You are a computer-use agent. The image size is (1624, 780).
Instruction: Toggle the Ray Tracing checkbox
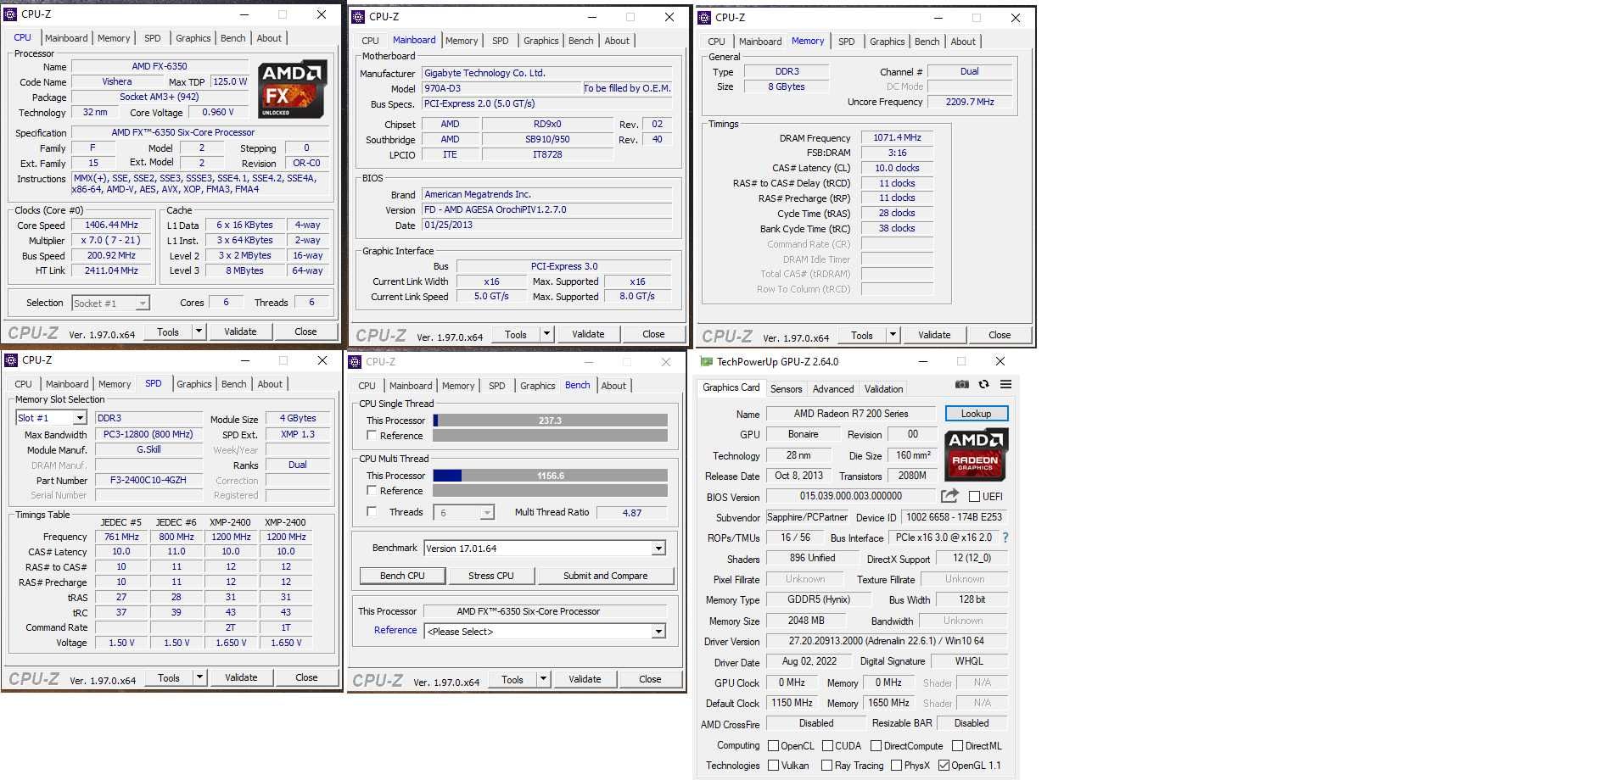[827, 765]
